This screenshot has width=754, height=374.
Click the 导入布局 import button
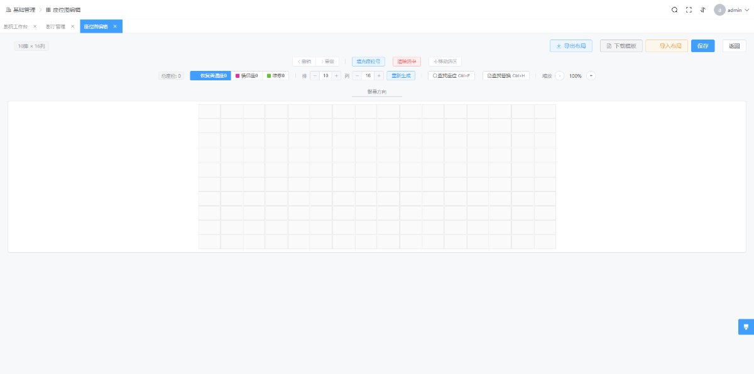(x=667, y=46)
